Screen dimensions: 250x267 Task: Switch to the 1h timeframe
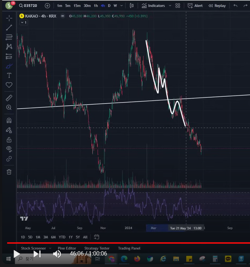(96, 6)
